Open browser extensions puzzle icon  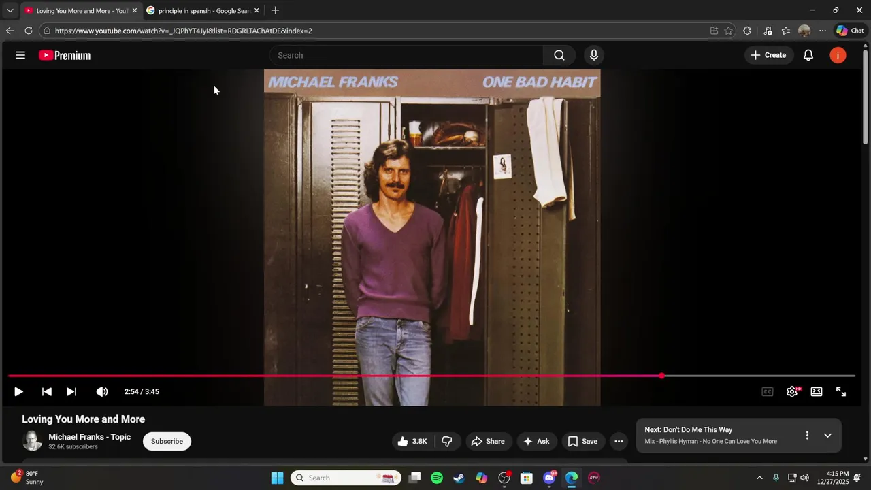[x=747, y=31]
